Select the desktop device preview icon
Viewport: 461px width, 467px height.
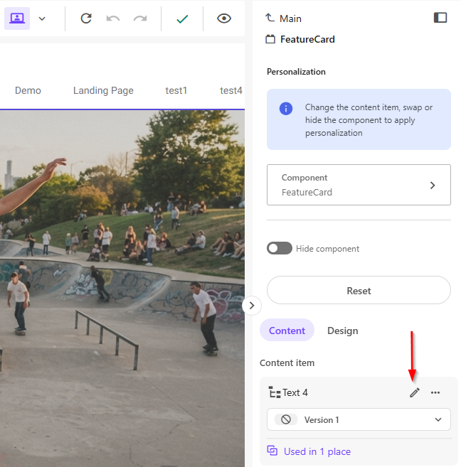click(x=17, y=18)
